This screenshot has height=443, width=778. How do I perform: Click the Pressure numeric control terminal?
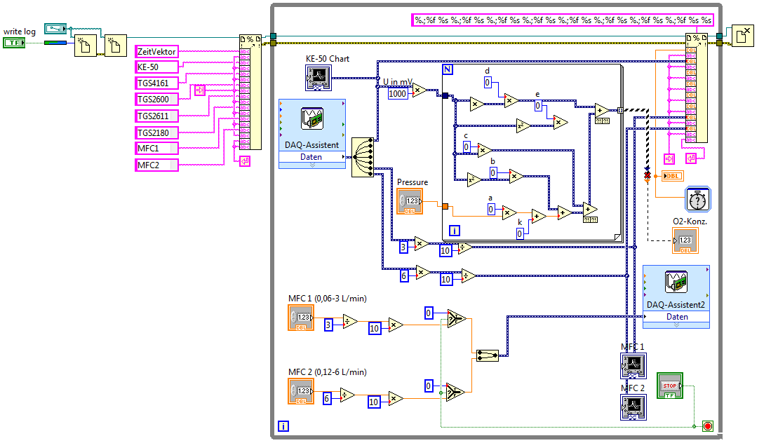pos(410,202)
